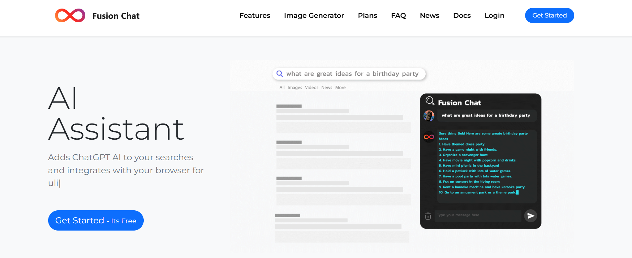Select the Videos search tab
The height and width of the screenshot is (258, 632).
pyautogui.click(x=312, y=87)
